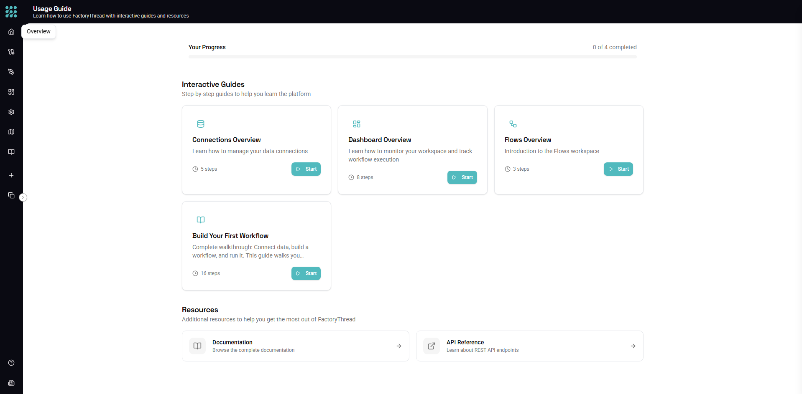Click the book icon on Build Your First Workflow card
This screenshot has width=802, height=394.
(201, 220)
